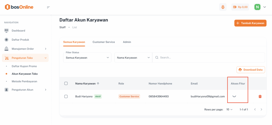Click the notification bell icon

223,7
